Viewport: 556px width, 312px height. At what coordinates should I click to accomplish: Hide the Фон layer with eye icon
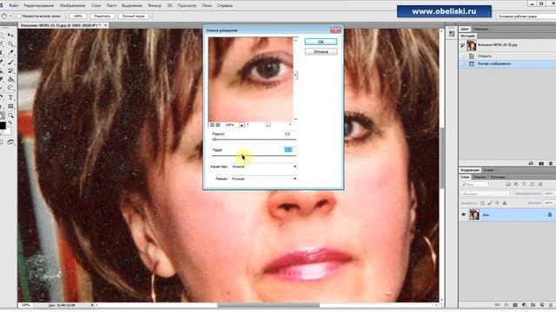463,215
